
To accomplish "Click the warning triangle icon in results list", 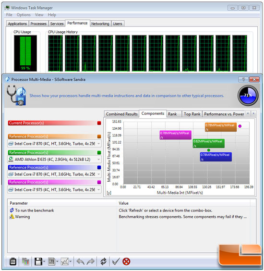I will [x=12, y=216].
